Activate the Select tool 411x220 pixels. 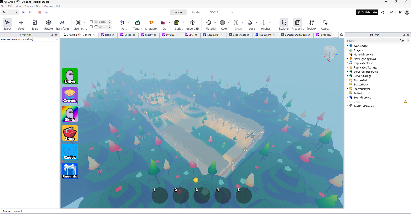[7, 25]
